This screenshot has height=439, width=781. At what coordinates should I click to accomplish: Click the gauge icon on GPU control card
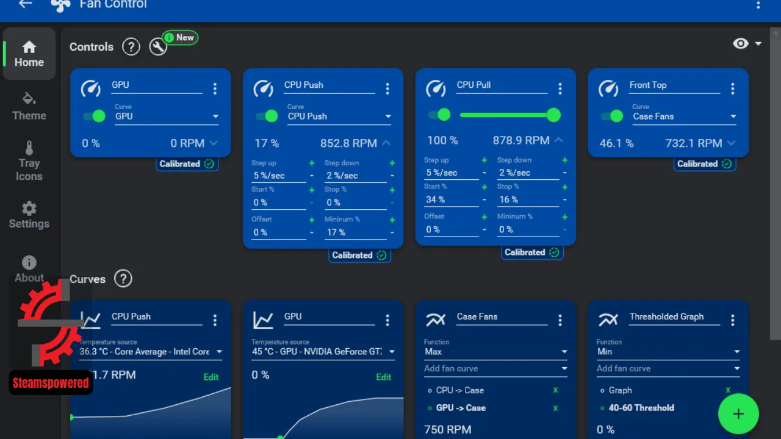pos(91,89)
